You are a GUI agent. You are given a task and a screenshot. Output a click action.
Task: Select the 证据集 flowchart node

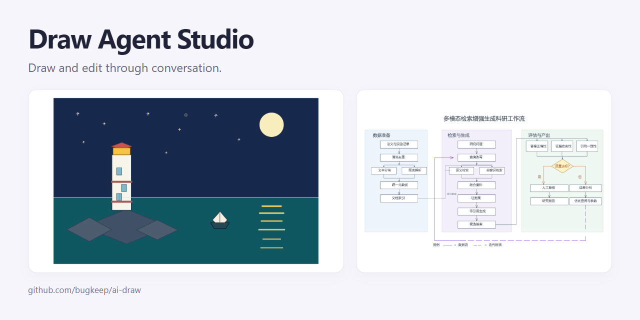coord(476,198)
